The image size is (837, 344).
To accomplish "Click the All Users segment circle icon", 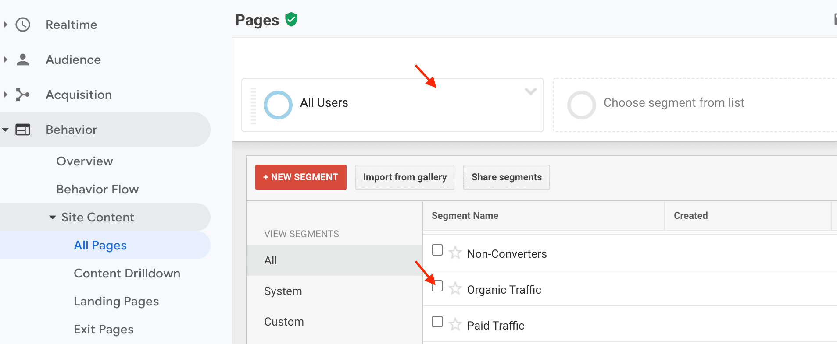I will pos(278,105).
